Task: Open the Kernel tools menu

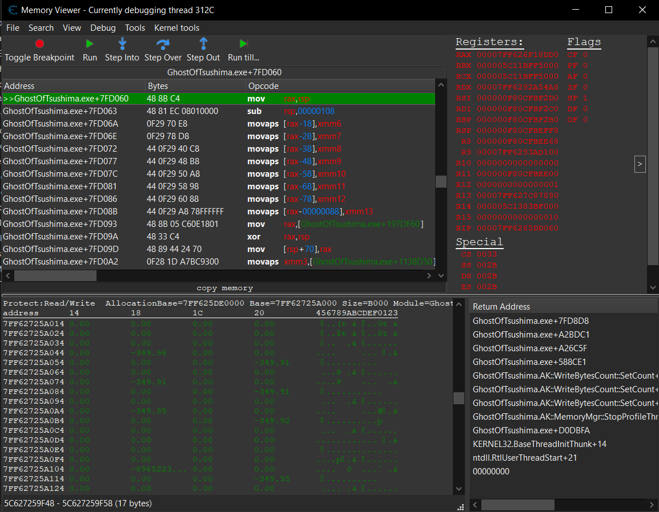Action: click(177, 27)
